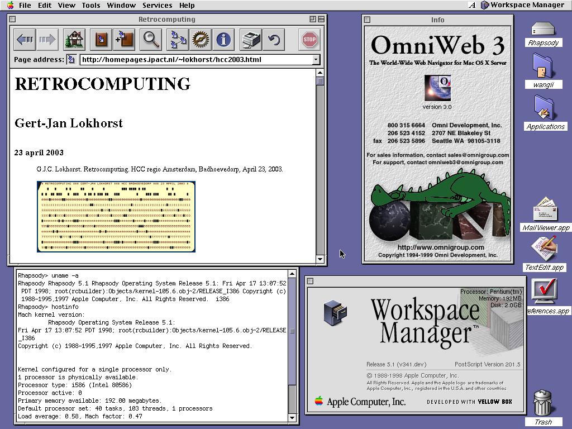
Task: Open bookmarks with the brown book icon
Action: click(101, 40)
